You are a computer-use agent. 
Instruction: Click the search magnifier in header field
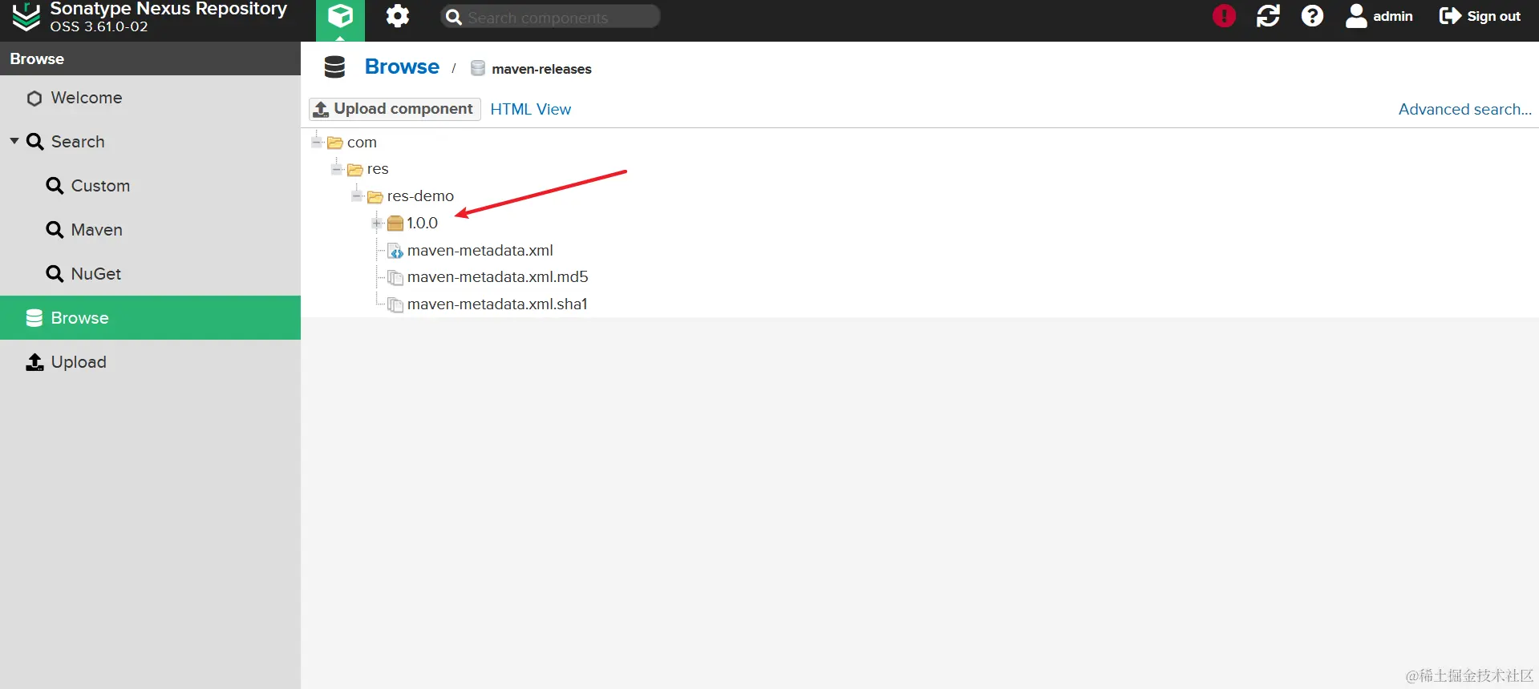[x=454, y=17]
